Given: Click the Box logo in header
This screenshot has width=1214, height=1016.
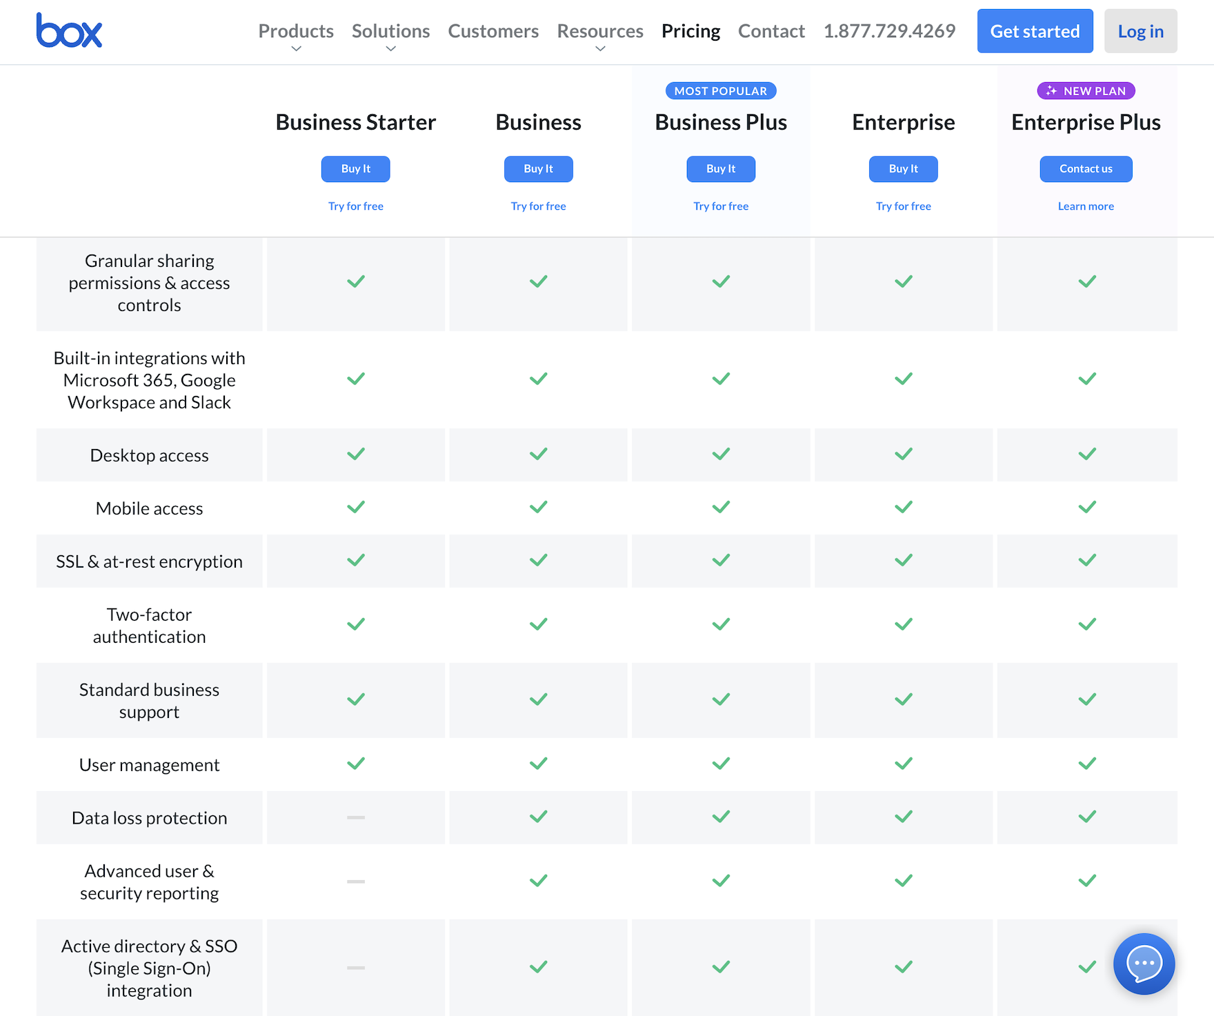Looking at the screenshot, I should 69,31.
